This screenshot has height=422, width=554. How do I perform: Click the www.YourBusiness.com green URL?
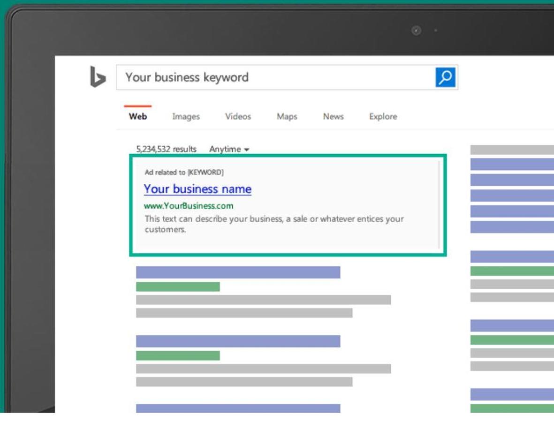(189, 206)
